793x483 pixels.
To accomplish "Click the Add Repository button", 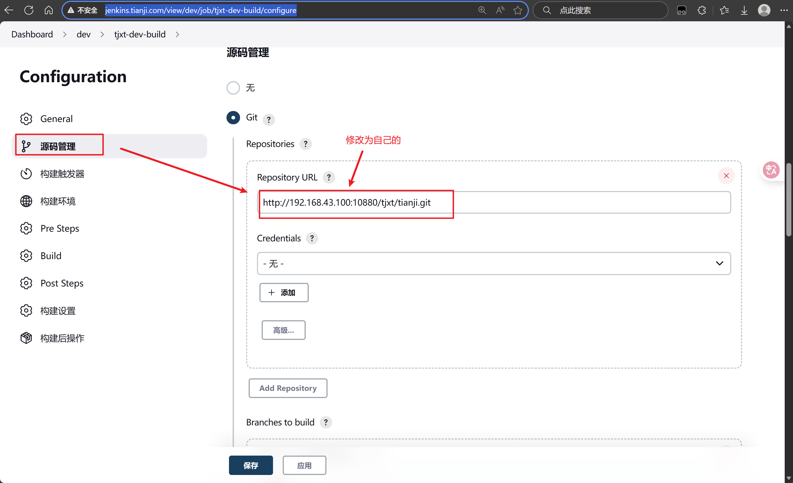I will tap(288, 388).
